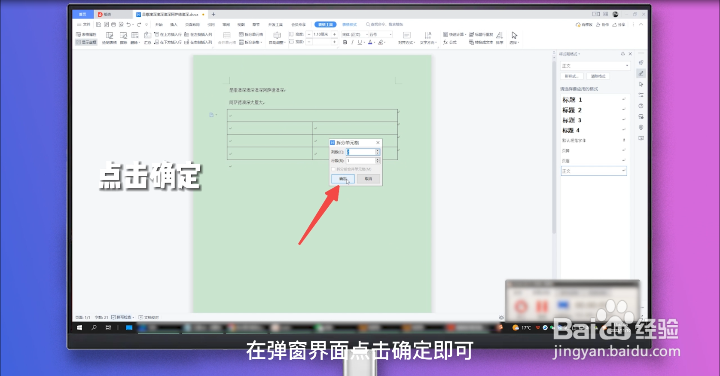Open the 表格样式 tab

350,24
